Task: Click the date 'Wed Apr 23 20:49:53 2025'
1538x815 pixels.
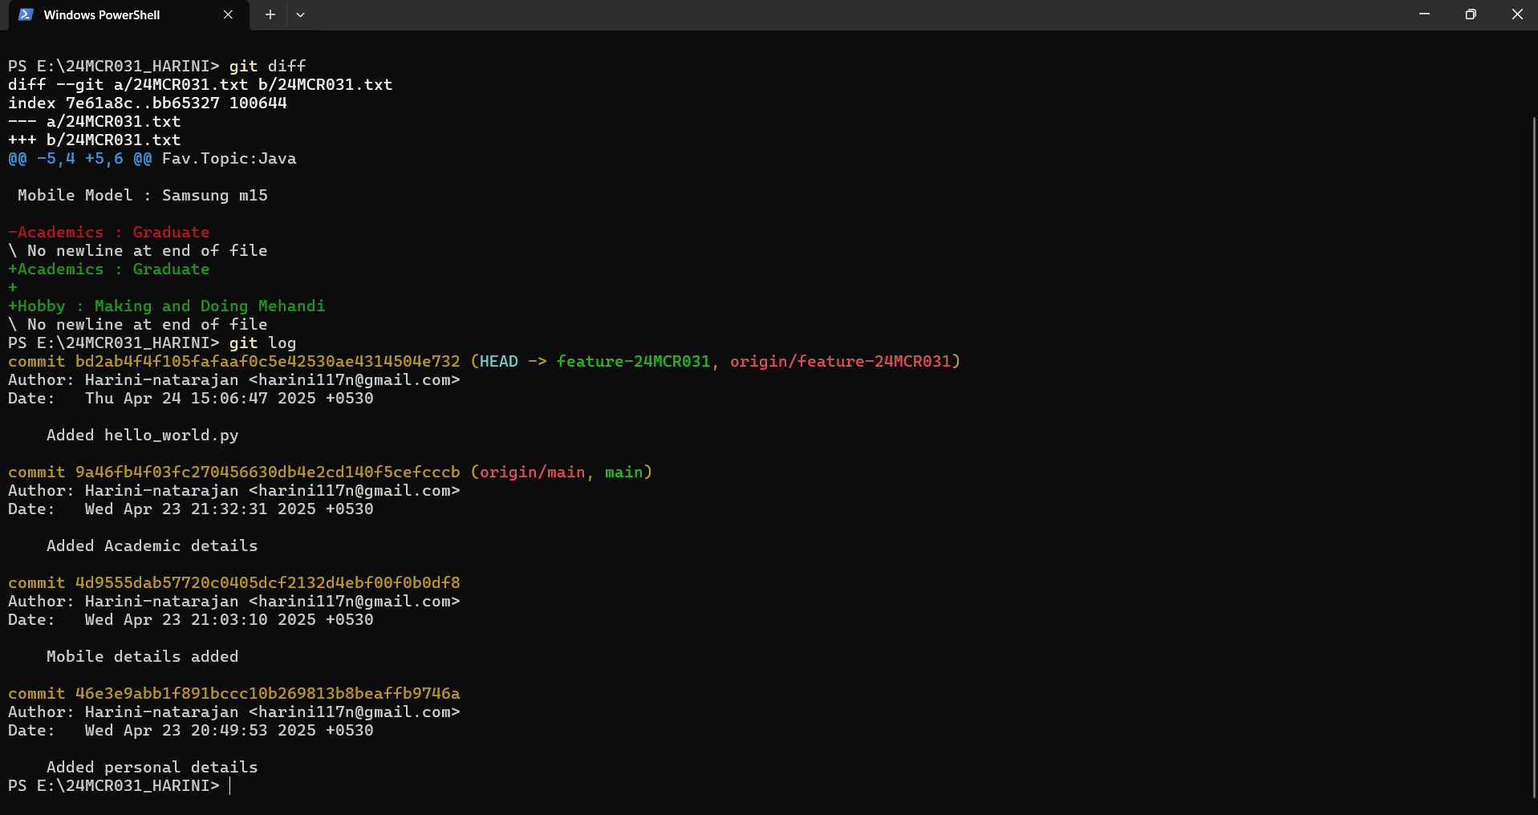Action: [201, 731]
